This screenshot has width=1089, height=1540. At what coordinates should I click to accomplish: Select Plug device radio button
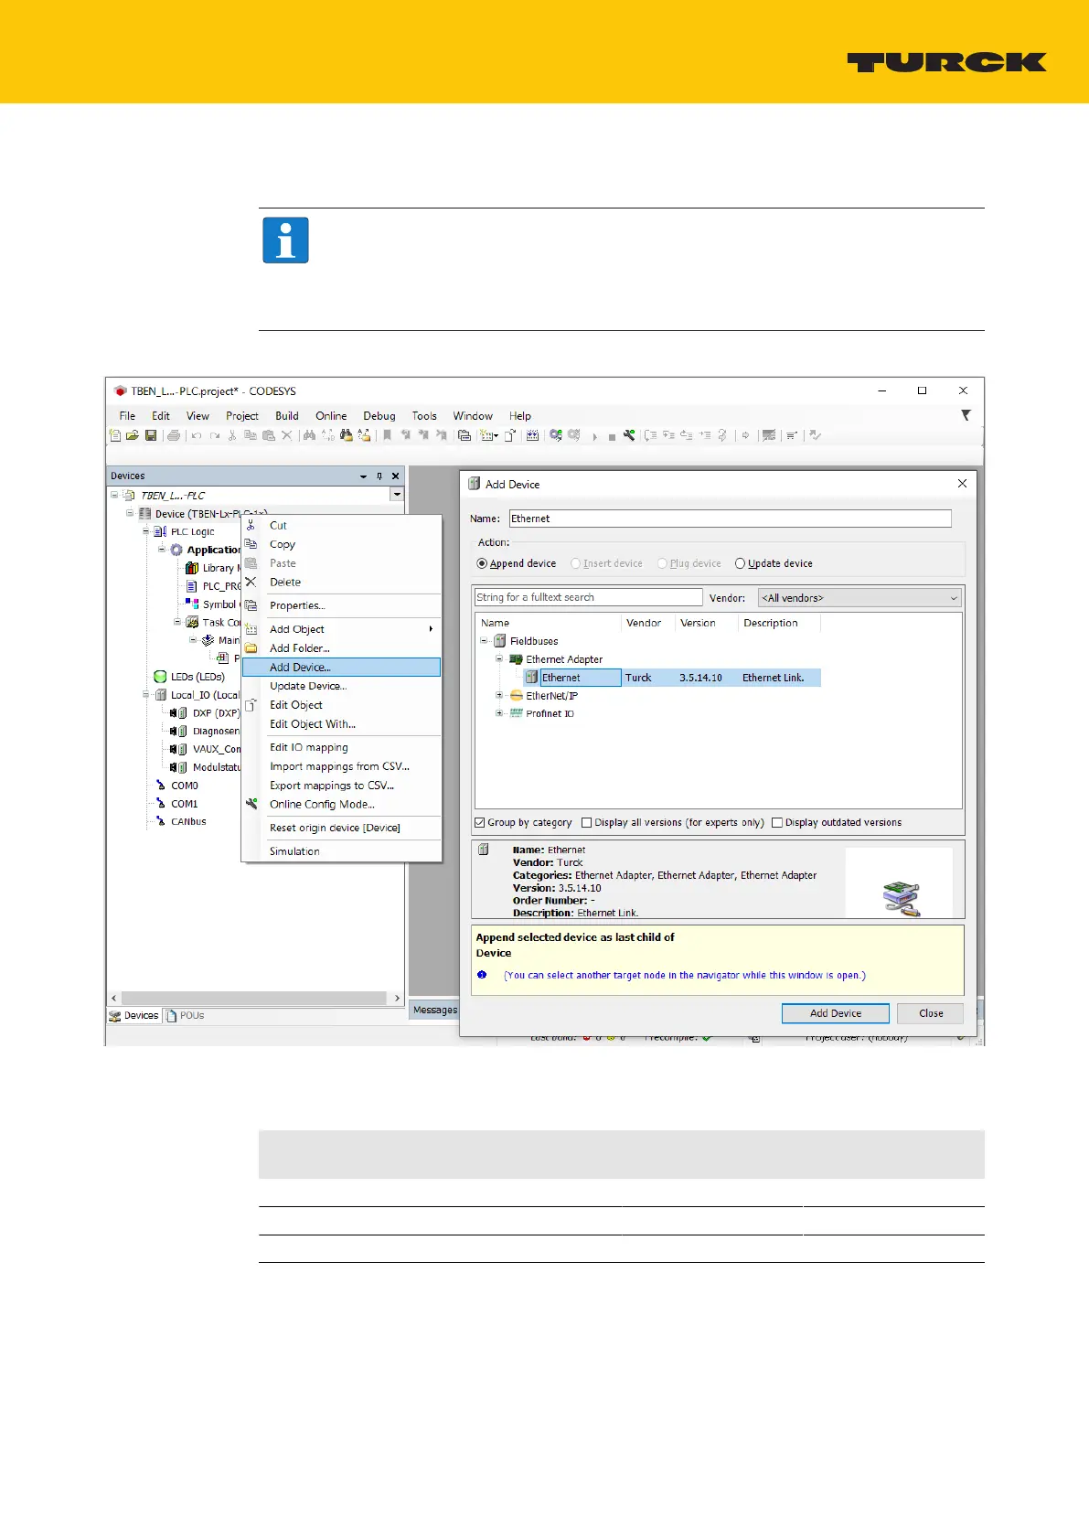(662, 563)
